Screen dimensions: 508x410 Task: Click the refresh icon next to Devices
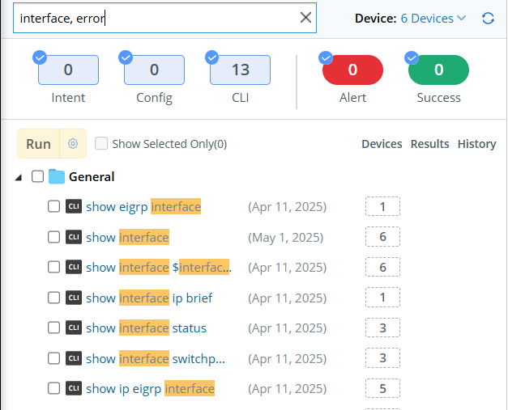488,18
